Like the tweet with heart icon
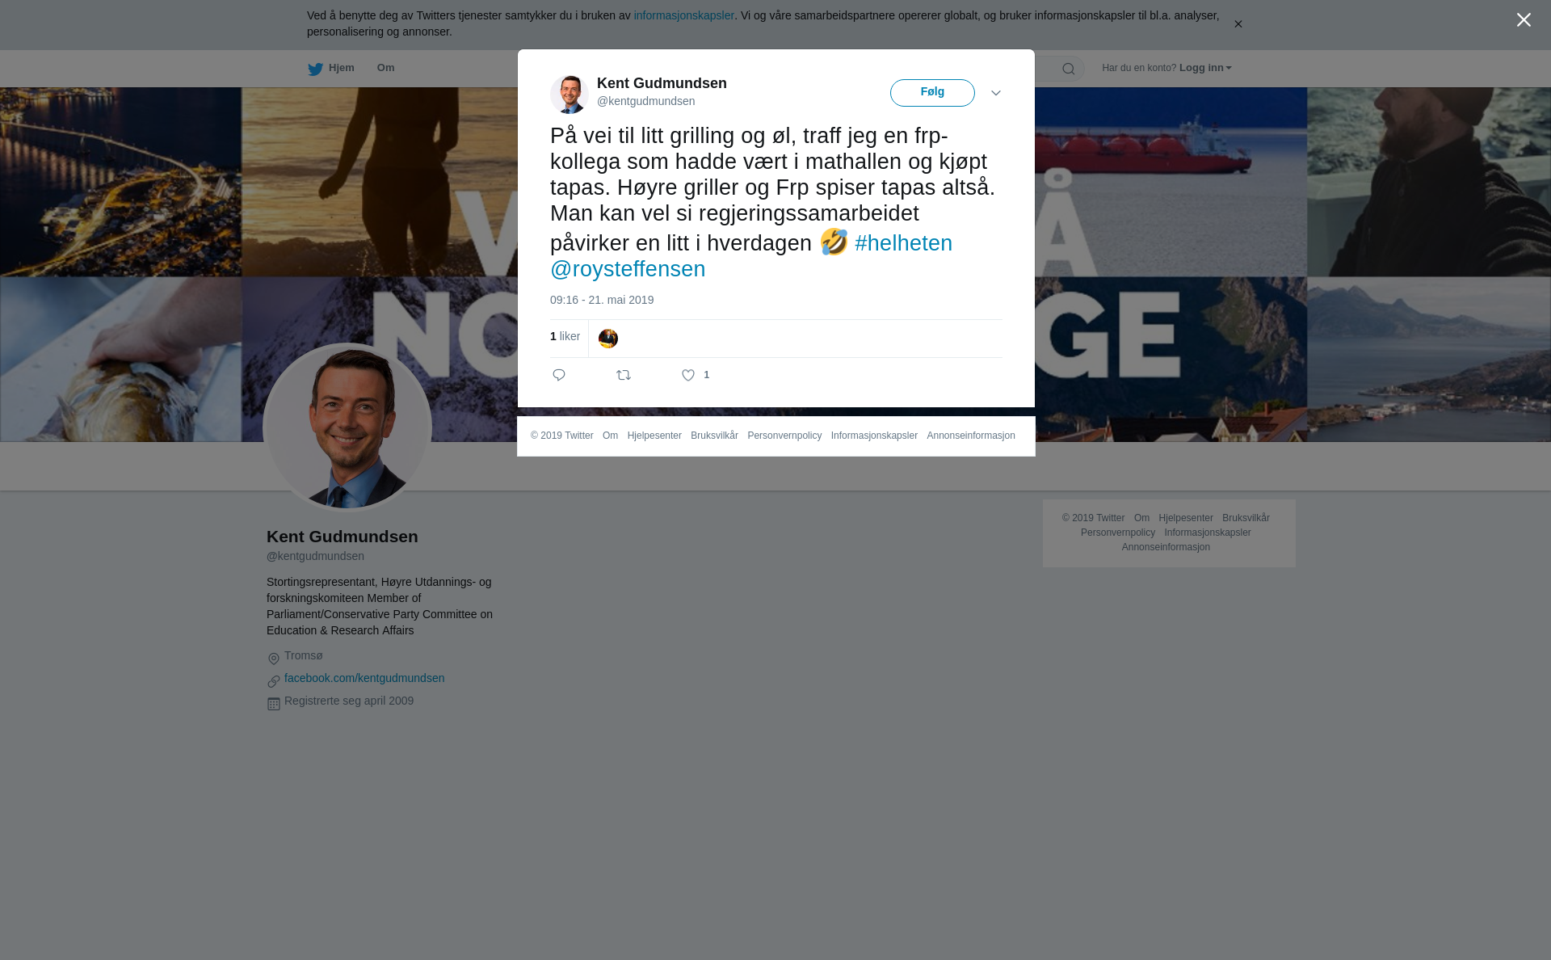 coord(688,375)
